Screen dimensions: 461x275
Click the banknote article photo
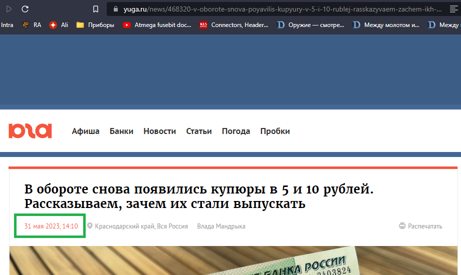(234, 260)
